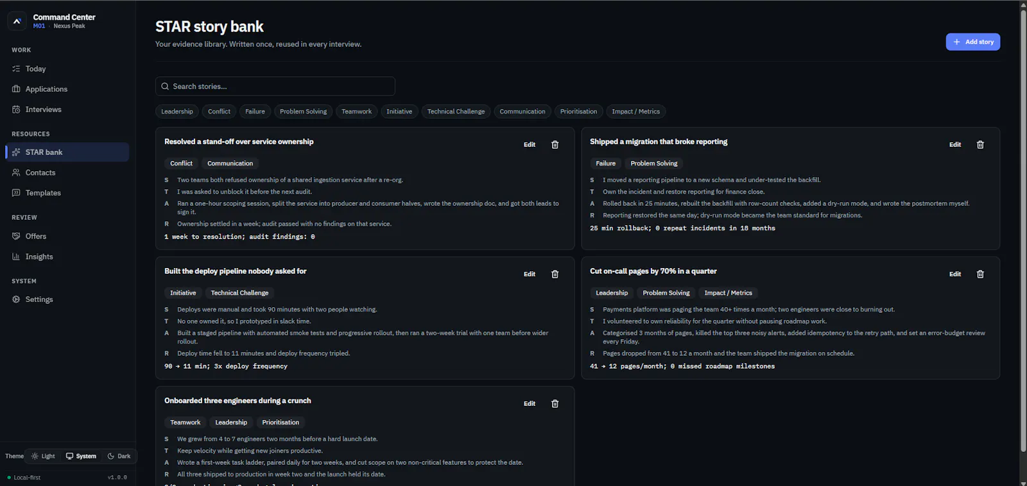The image size is (1027, 486).
Task: Open Offers under Review
Action: [x=67, y=236]
